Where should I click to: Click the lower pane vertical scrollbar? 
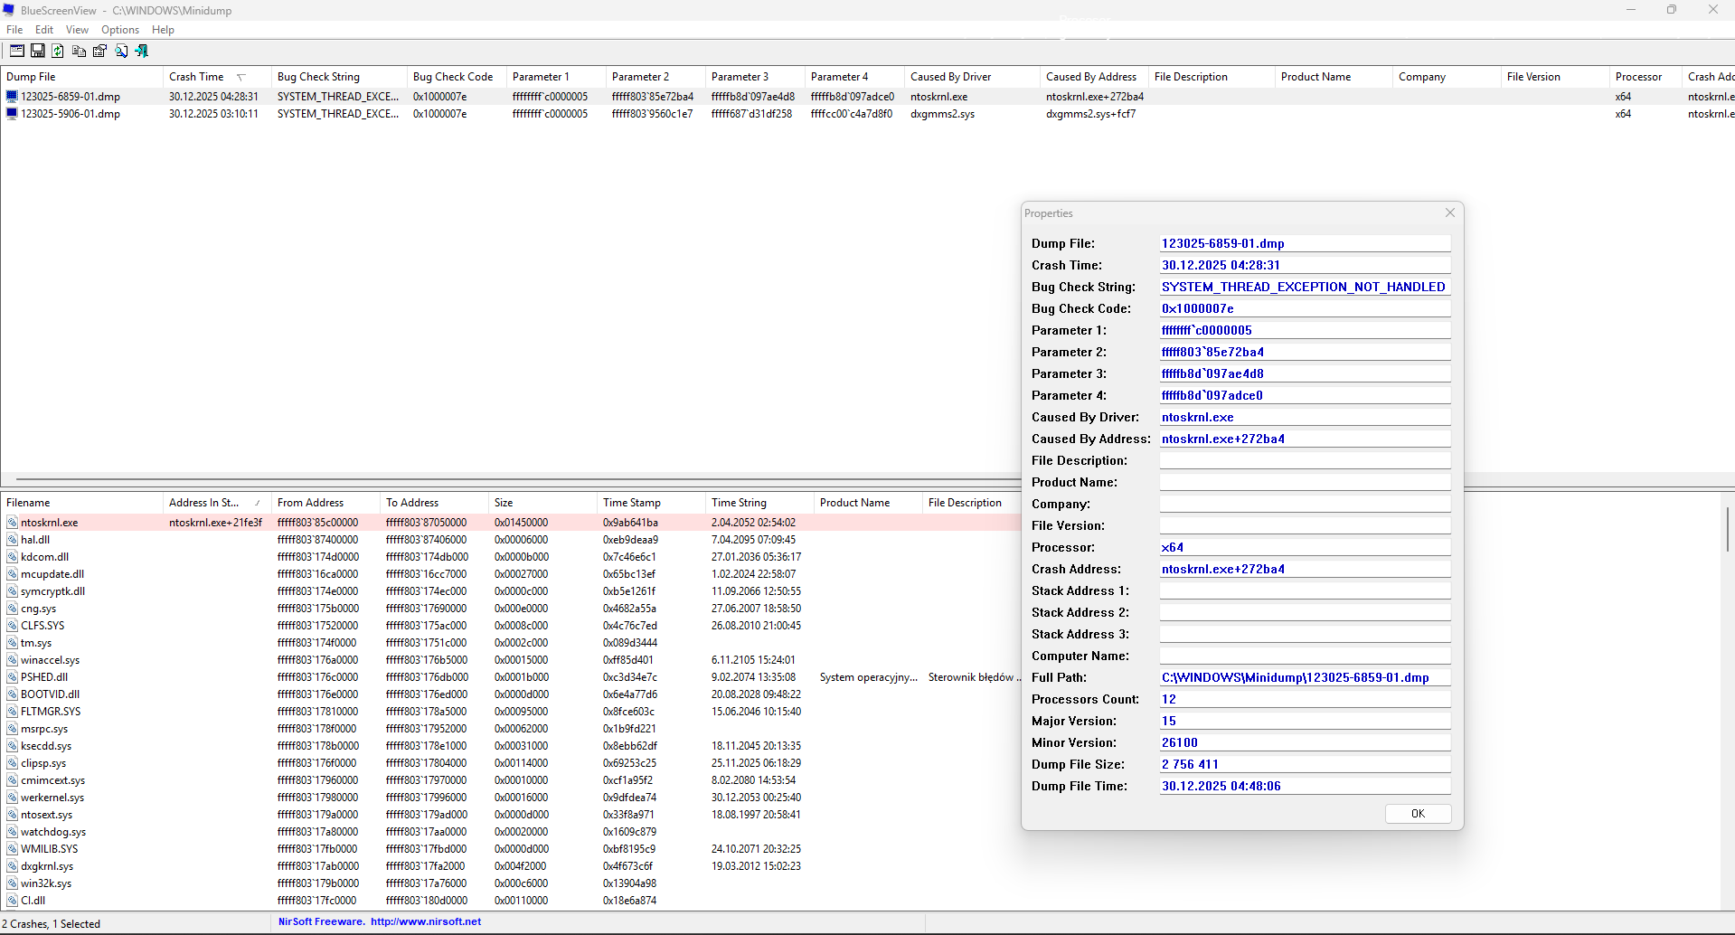[1727, 527]
